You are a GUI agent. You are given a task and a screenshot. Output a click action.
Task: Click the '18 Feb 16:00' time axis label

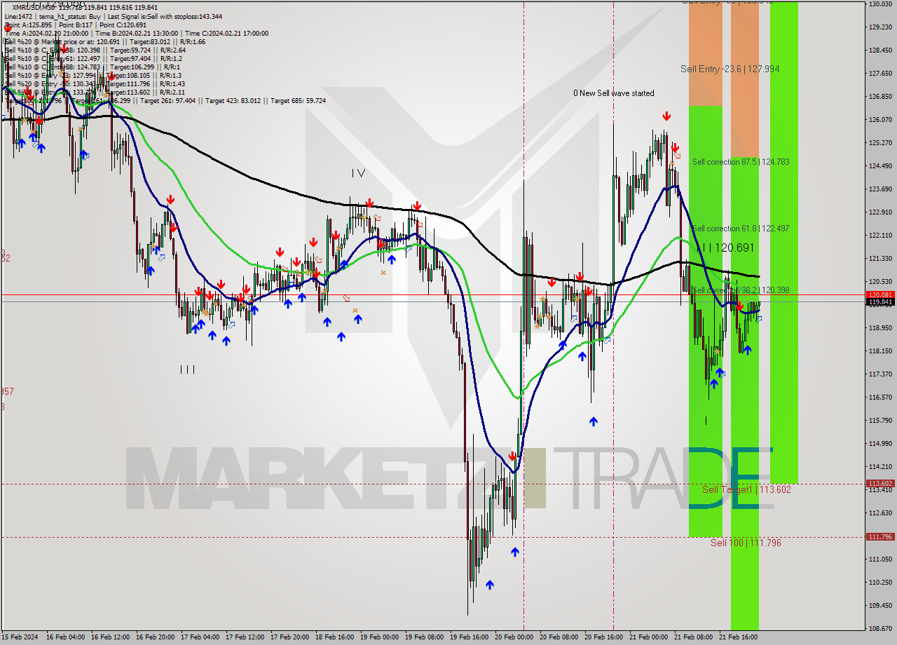(x=334, y=637)
